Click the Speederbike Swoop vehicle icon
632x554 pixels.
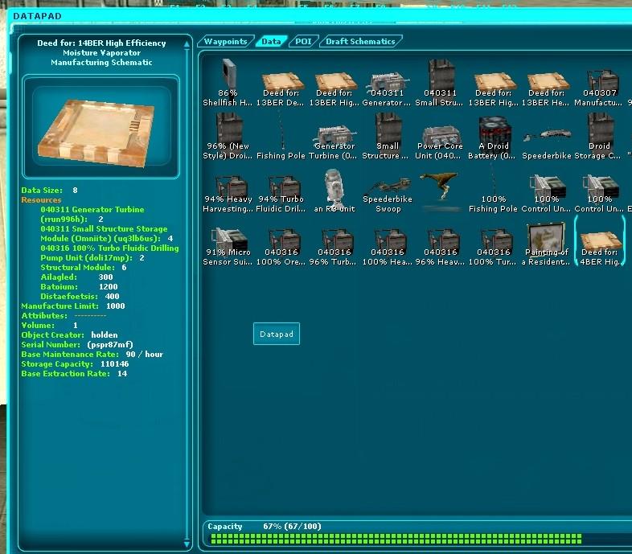click(x=388, y=187)
